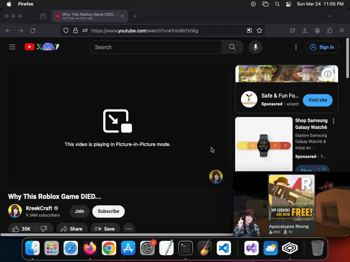This screenshot has height=262, width=350.
Task: Click Visit site on sponsored ad
Action: pos(318,100)
